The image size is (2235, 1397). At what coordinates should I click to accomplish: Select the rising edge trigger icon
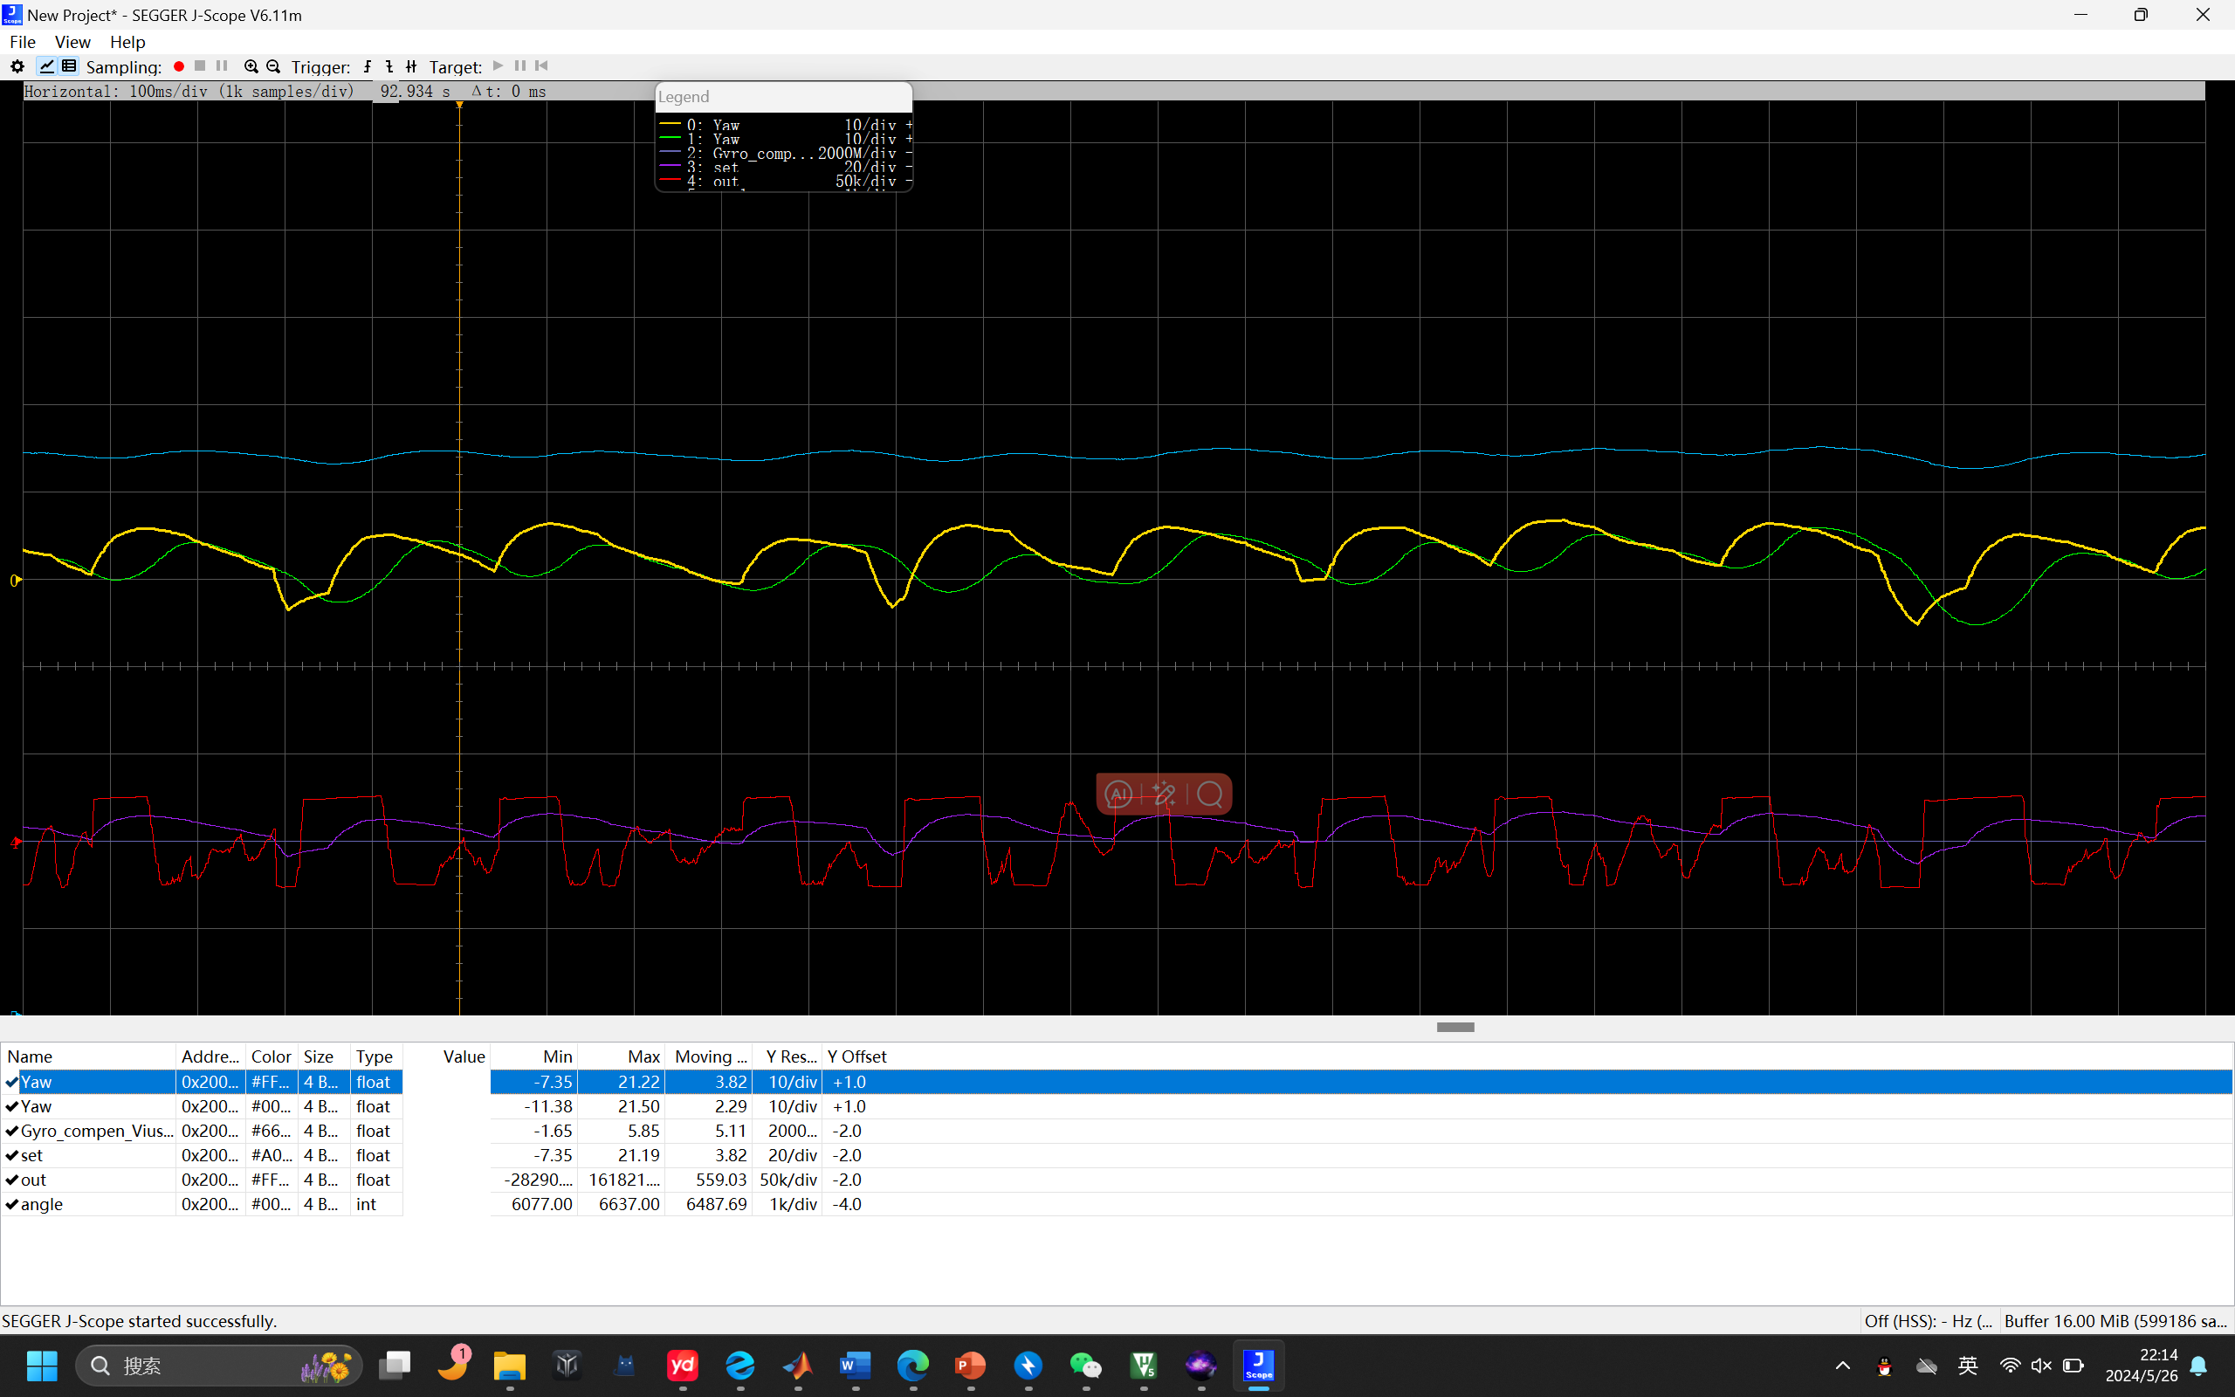[368, 66]
